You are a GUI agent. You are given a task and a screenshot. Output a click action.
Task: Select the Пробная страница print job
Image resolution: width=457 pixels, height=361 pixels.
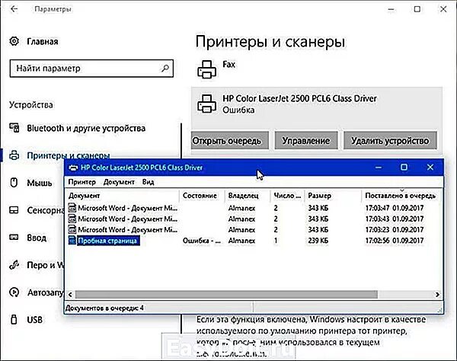[108, 241]
